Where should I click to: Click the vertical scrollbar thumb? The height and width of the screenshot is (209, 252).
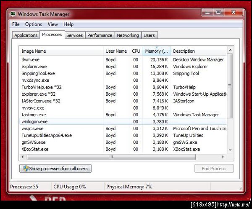[x=230, y=86]
